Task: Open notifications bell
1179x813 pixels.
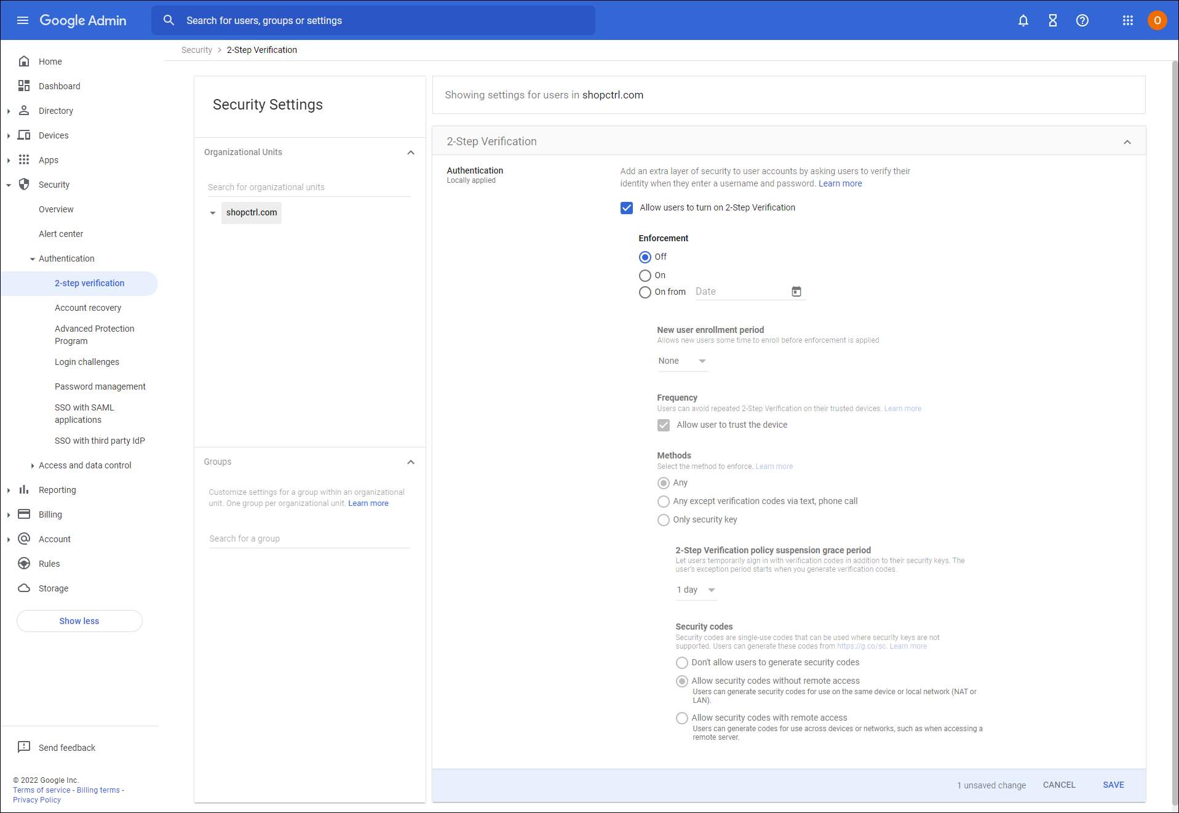Action: click(x=1023, y=20)
